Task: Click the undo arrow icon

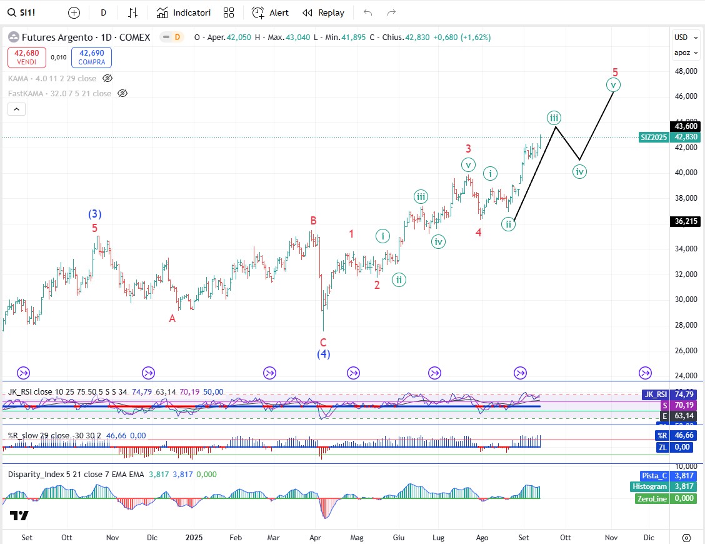Action: pyautogui.click(x=368, y=13)
